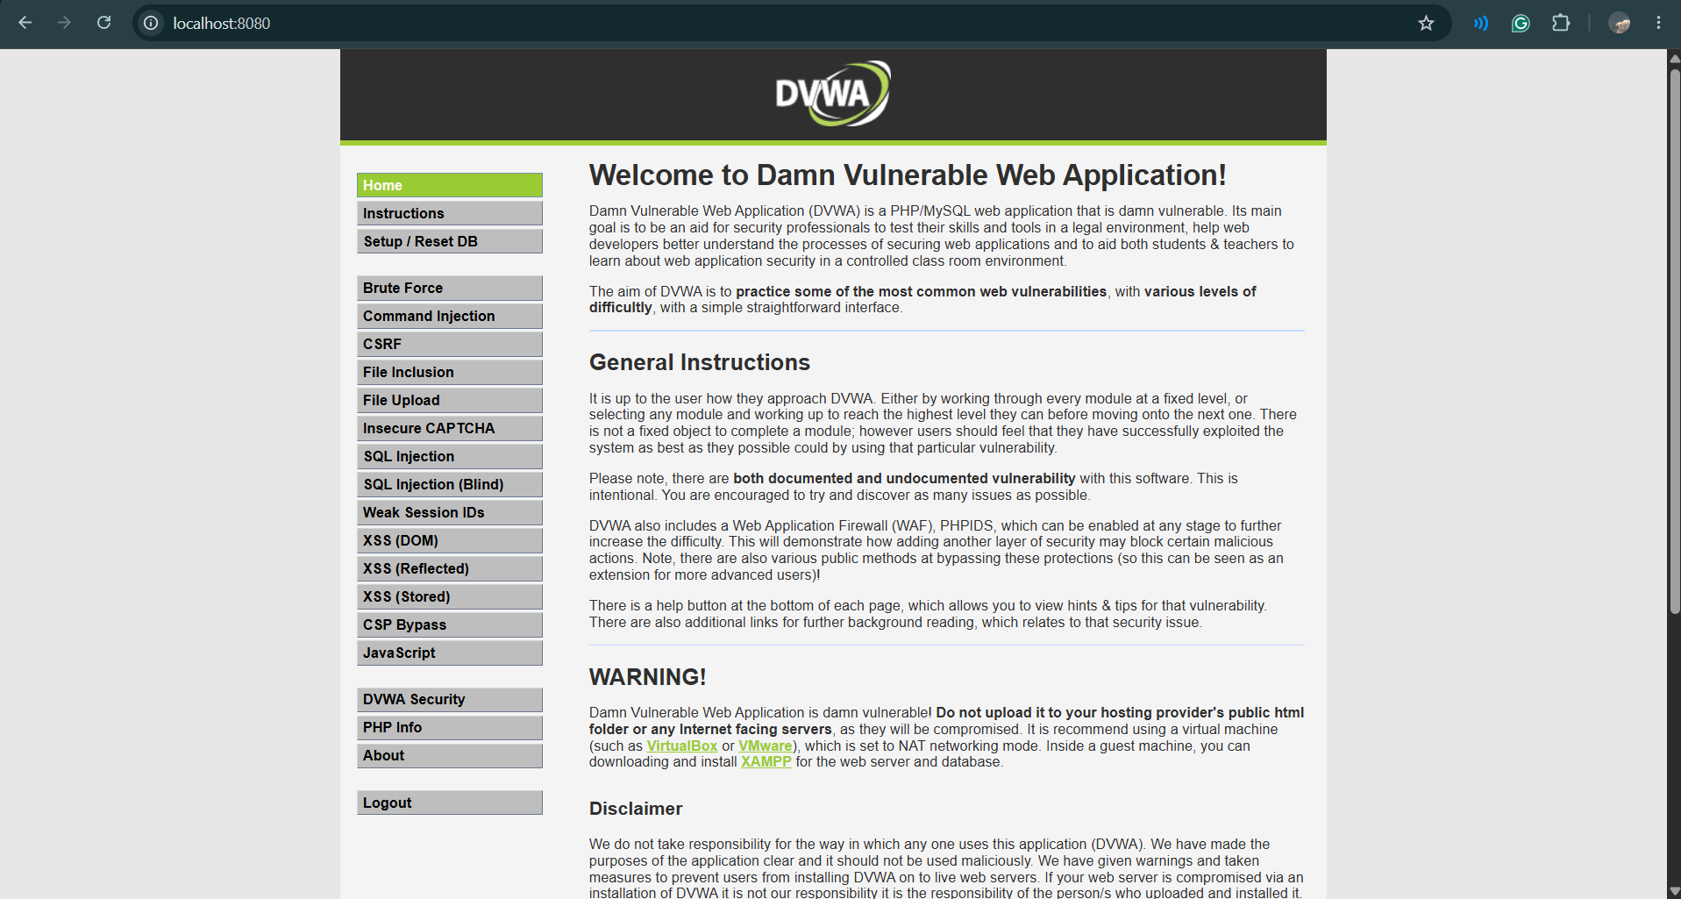Go to Setup / Reset DB
1681x899 pixels.
(450, 241)
